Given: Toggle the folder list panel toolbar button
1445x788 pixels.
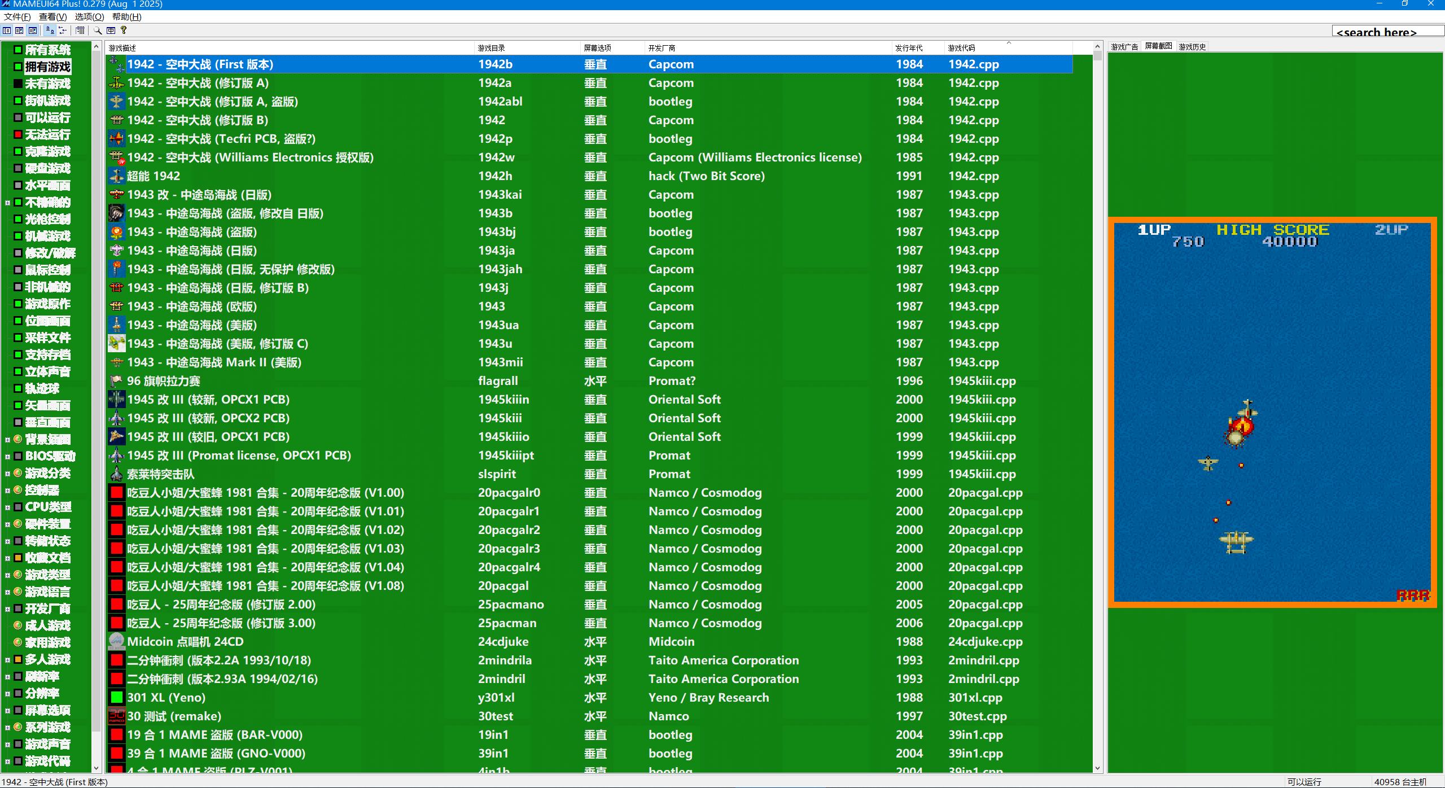Looking at the screenshot, I should click(7, 30).
